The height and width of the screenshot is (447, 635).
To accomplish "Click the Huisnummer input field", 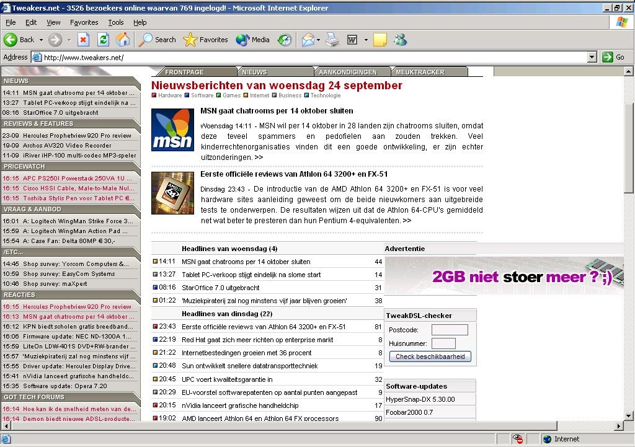I will pos(443,343).
